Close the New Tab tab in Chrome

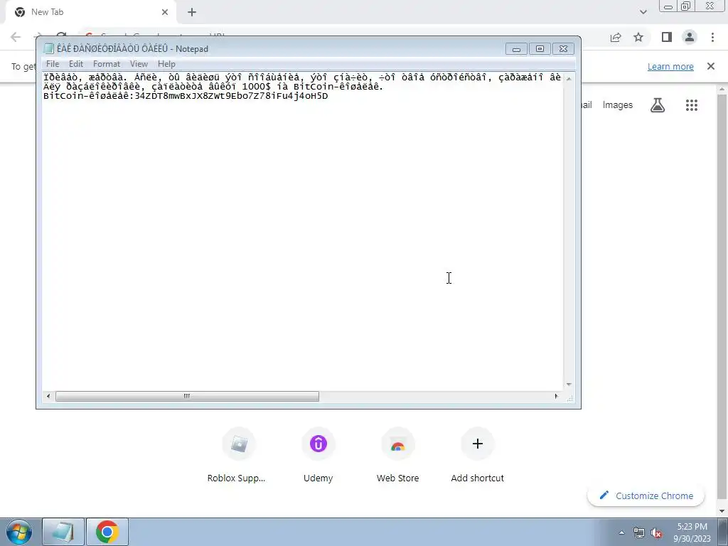coord(165,12)
